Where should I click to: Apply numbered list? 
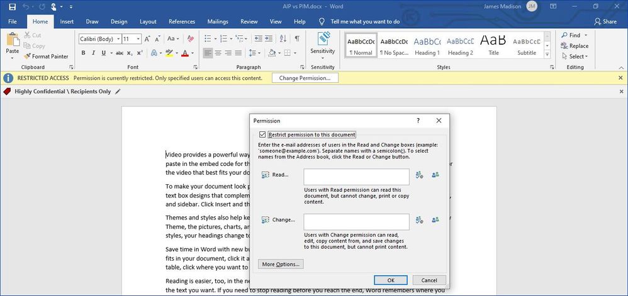click(x=223, y=39)
